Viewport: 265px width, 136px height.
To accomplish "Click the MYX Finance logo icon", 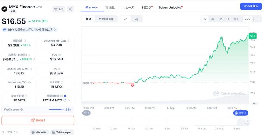I will click(4, 9).
